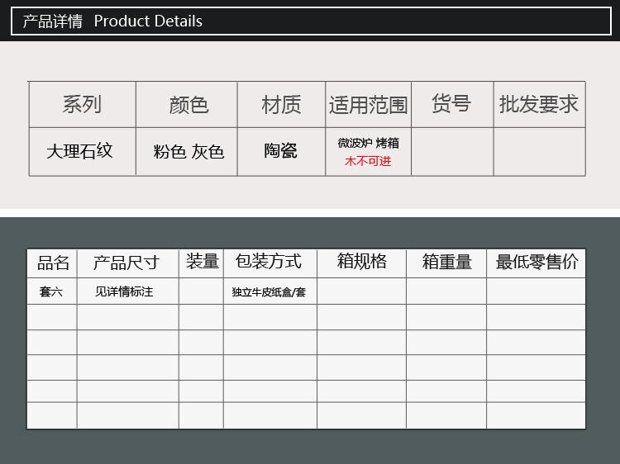The image size is (620, 464).
Task: Click the red 木不可进 warning text
Action: tap(368, 161)
